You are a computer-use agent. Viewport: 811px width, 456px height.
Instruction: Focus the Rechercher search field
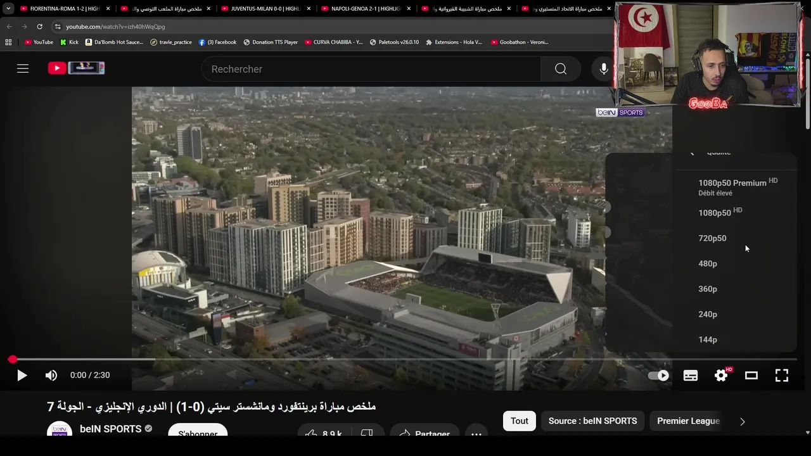pos(371,69)
